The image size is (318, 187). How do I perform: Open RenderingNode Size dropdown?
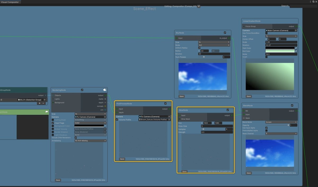(x=90, y=114)
